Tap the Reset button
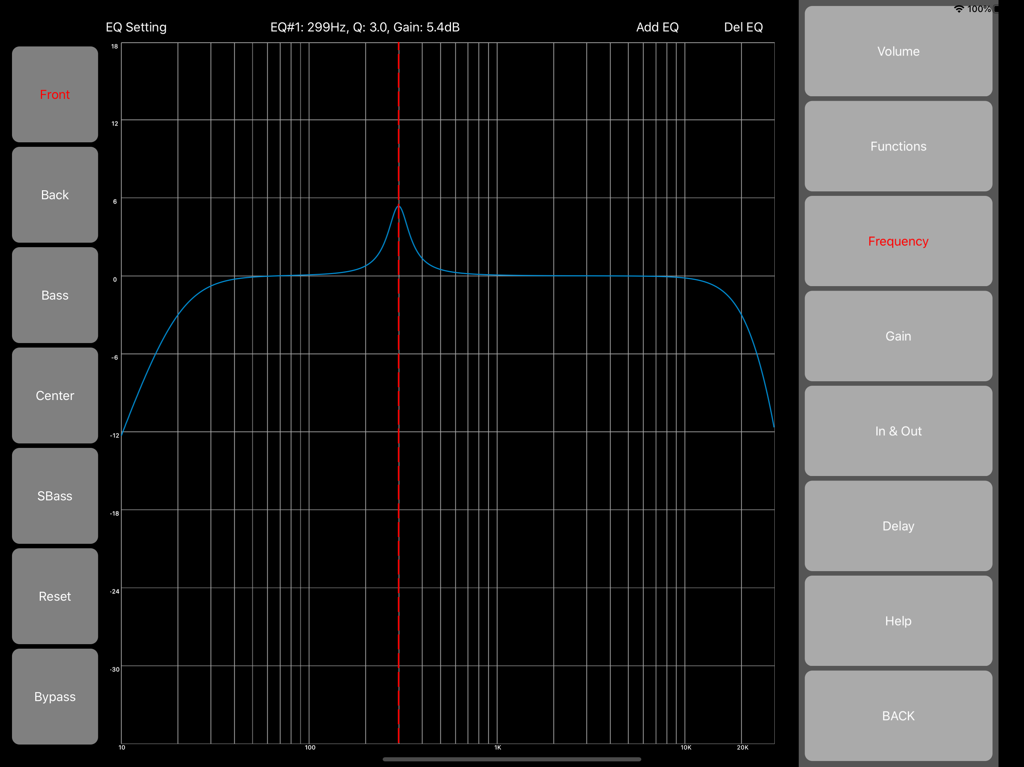The image size is (1024, 767). click(55, 596)
